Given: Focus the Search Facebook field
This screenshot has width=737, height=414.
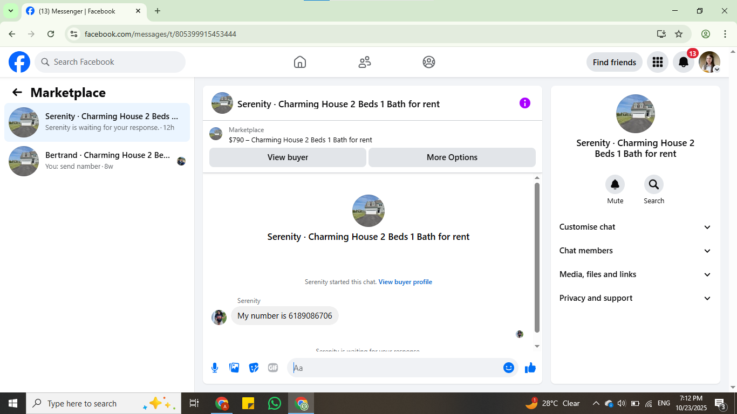Looking at the screenshot, I should tap(110, 62).
